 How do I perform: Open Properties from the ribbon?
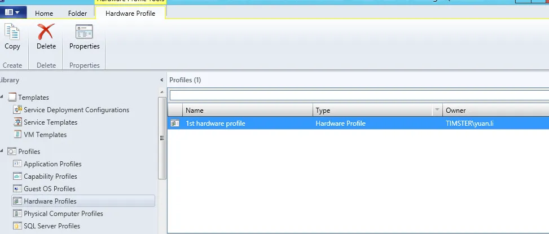tap(85, 37)
